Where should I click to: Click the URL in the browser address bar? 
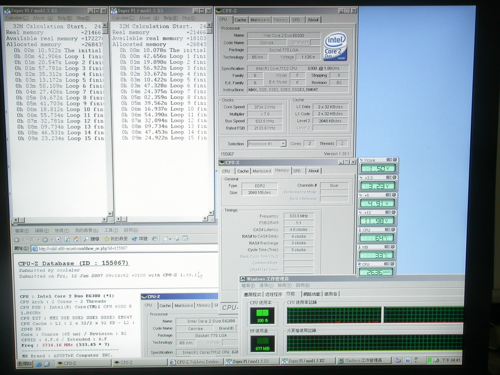(83, 249)
